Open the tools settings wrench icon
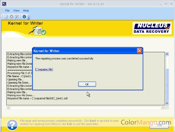Image resolution: width=175 pixels, height=132 pixels. (17, 17)
